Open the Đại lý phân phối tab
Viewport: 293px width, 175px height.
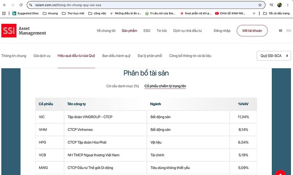click(x=150, y=56)
